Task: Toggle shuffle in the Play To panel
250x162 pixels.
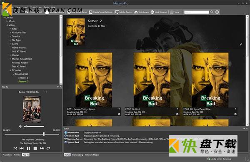Action: pos(15,148)
